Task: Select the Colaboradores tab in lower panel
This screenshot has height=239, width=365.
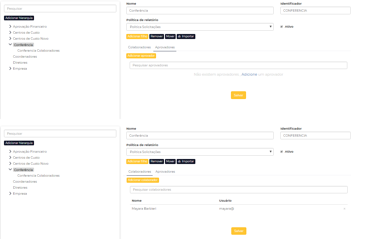Action: coord(140,172)
